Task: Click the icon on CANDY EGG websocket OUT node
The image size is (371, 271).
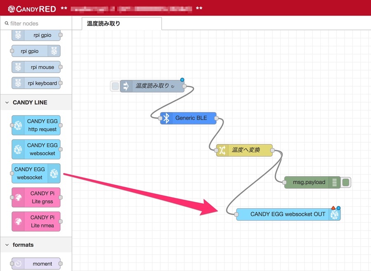Action: (x=334, y=214)
